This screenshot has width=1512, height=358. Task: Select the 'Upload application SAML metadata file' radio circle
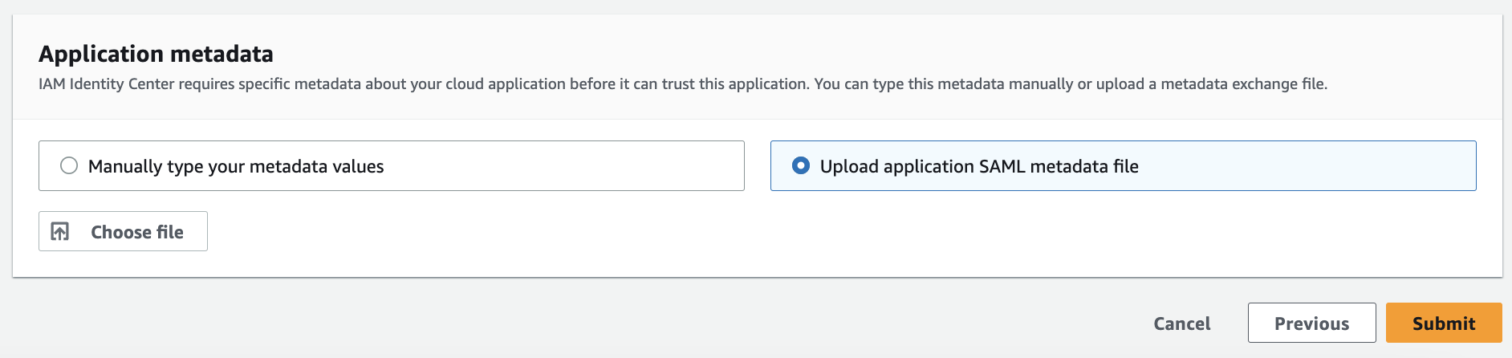click(801, 166)
